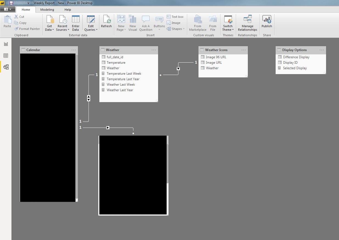This screenshot has height=240, width=339.
Task: Switch to the Modeling tab
Action: coord(47,10)
